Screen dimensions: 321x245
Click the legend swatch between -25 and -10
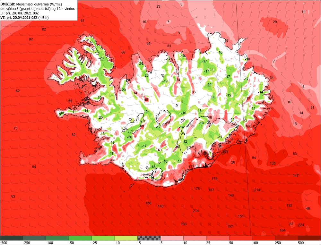(x=103, y=238)
